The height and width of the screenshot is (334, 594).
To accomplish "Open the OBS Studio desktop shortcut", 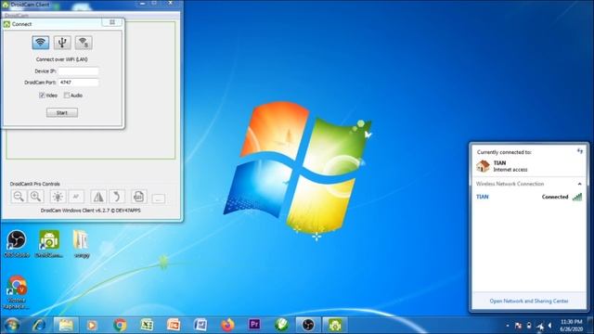I will pos(17,244).
